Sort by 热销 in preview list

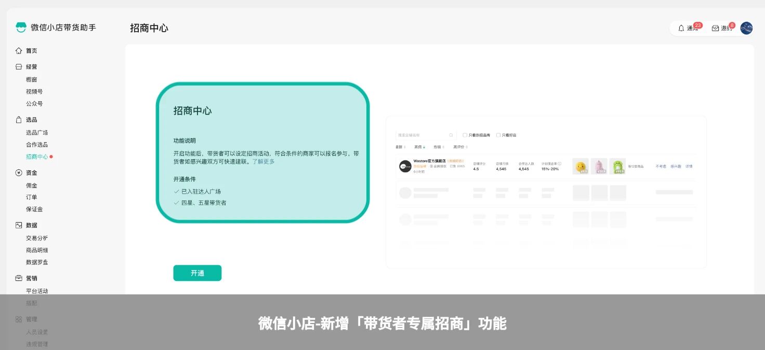439,147
